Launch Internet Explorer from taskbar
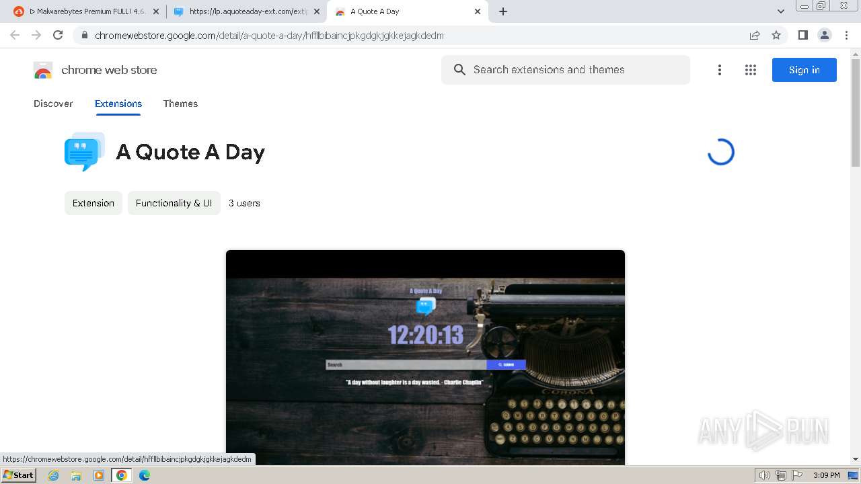Viewport: 861px width, 484px height. coord(54,475)
